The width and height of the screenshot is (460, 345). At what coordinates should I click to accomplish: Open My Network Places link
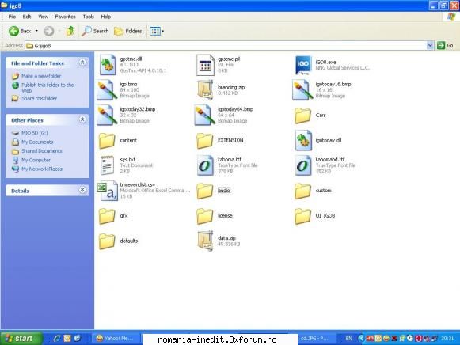click(42, 169)
